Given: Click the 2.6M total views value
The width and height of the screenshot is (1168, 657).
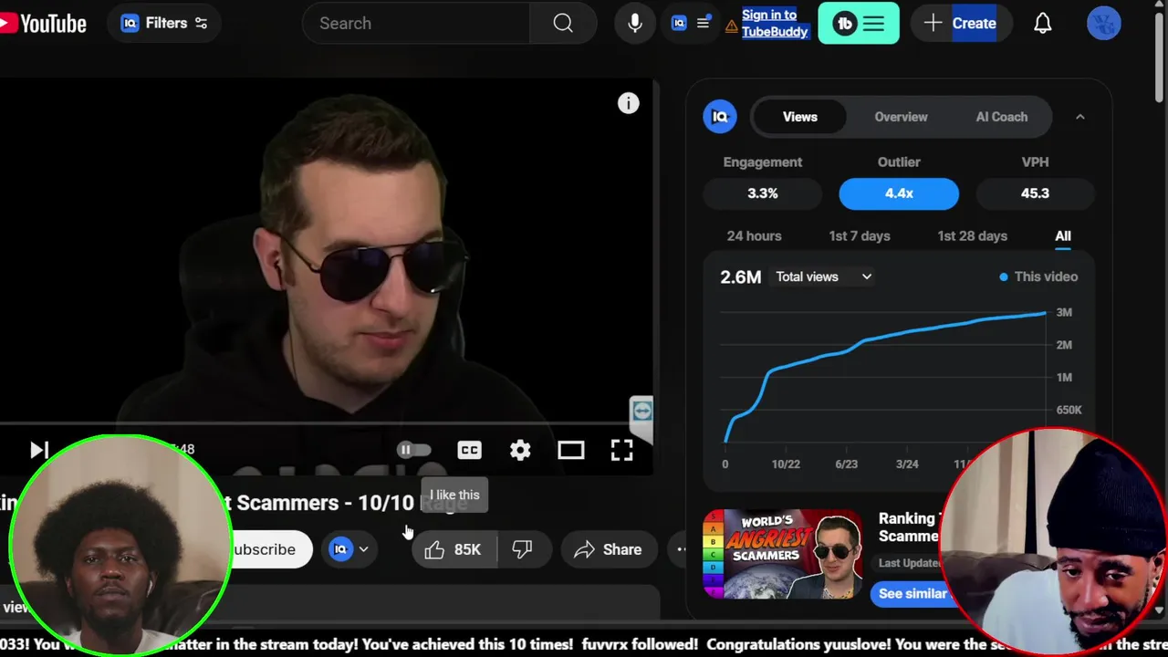Looking at the screenshot, I should (x=740, y=276).
